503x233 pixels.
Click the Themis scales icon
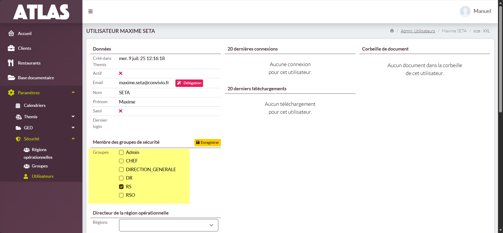[x=19, y=117]
